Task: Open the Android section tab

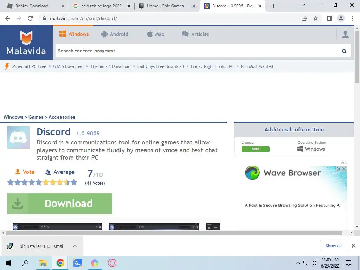Action: click(x=114, y=34)
